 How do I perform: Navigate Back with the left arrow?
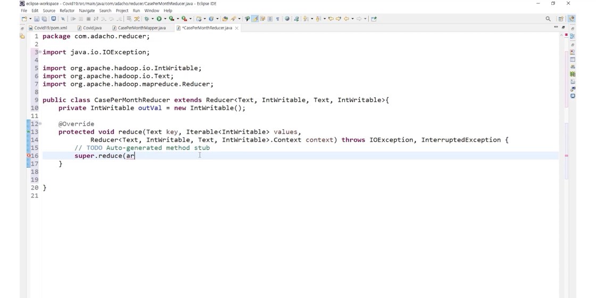[346, 19]
